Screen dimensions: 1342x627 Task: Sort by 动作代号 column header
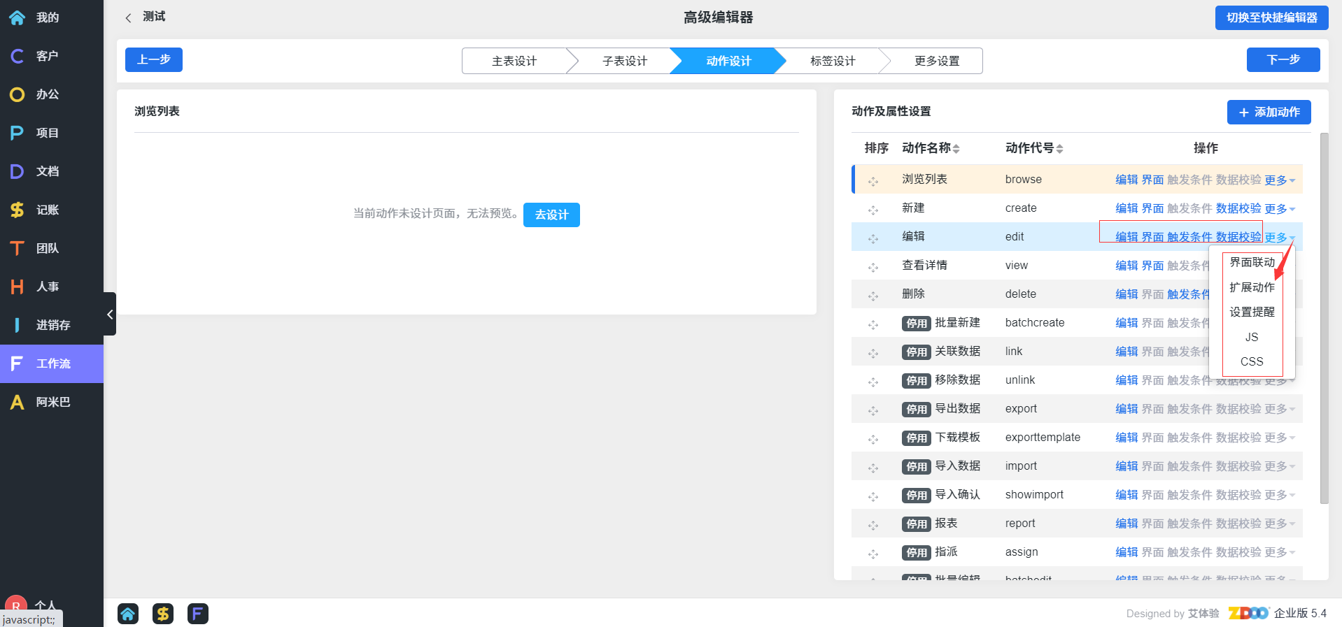tap(1033, 148)
